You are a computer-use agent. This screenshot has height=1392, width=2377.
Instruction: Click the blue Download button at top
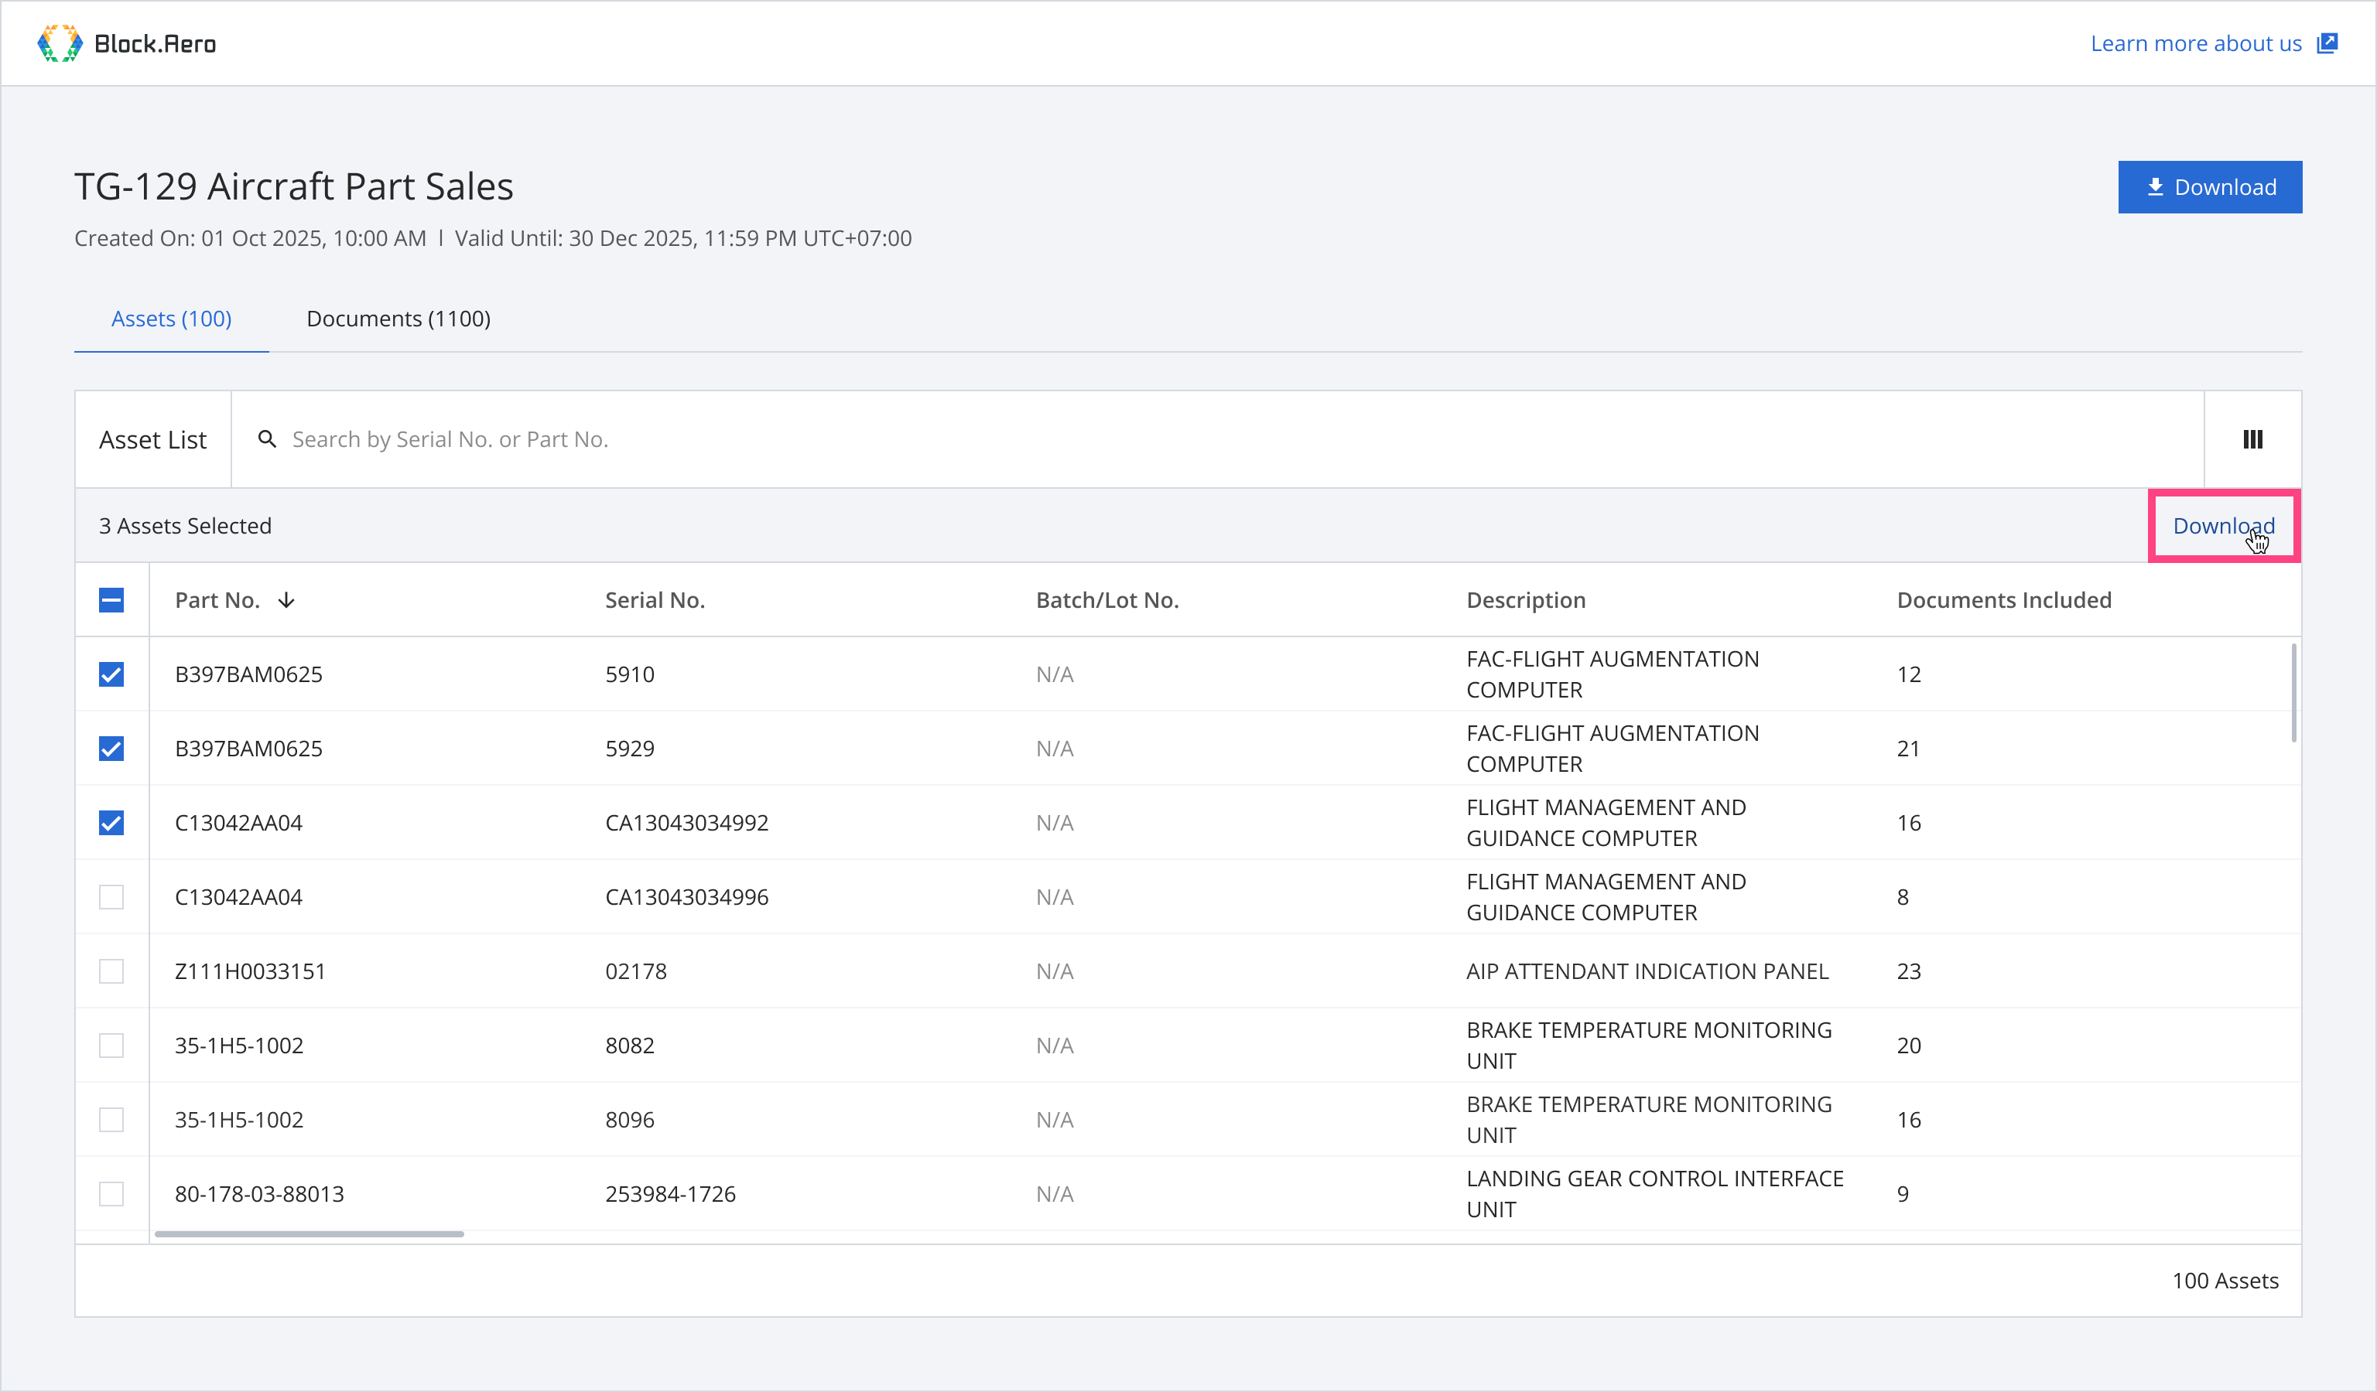click(2209, 186)
